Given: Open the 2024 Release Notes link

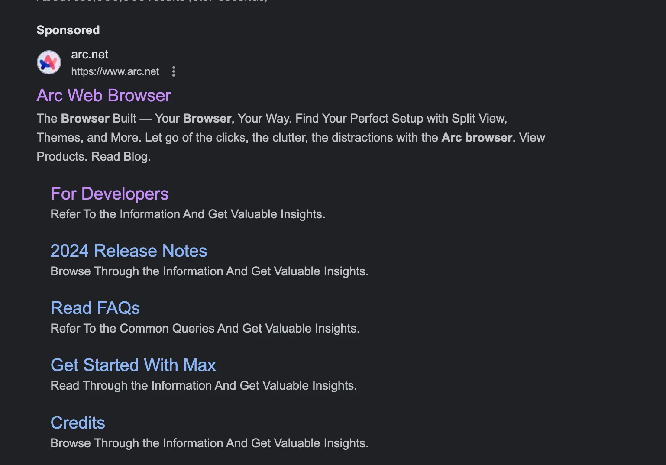Looking at the screenshot, I should [x=129, y=251].
